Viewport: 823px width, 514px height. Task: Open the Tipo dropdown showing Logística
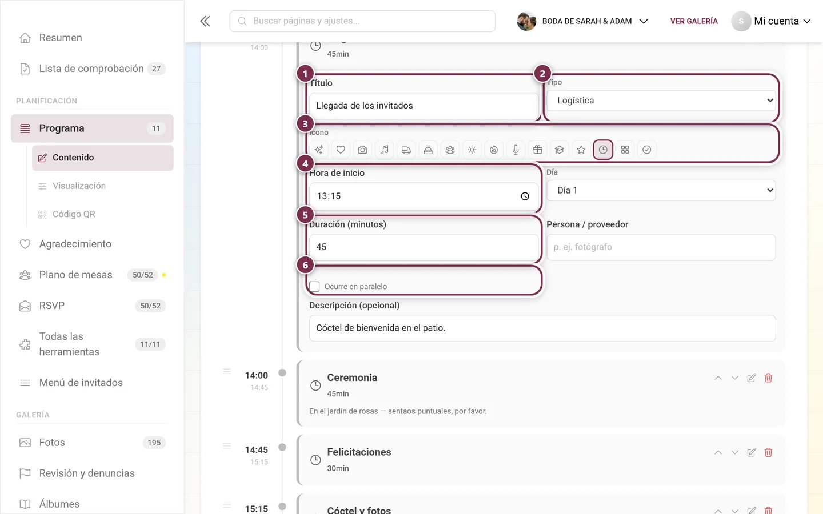point(661,101)
